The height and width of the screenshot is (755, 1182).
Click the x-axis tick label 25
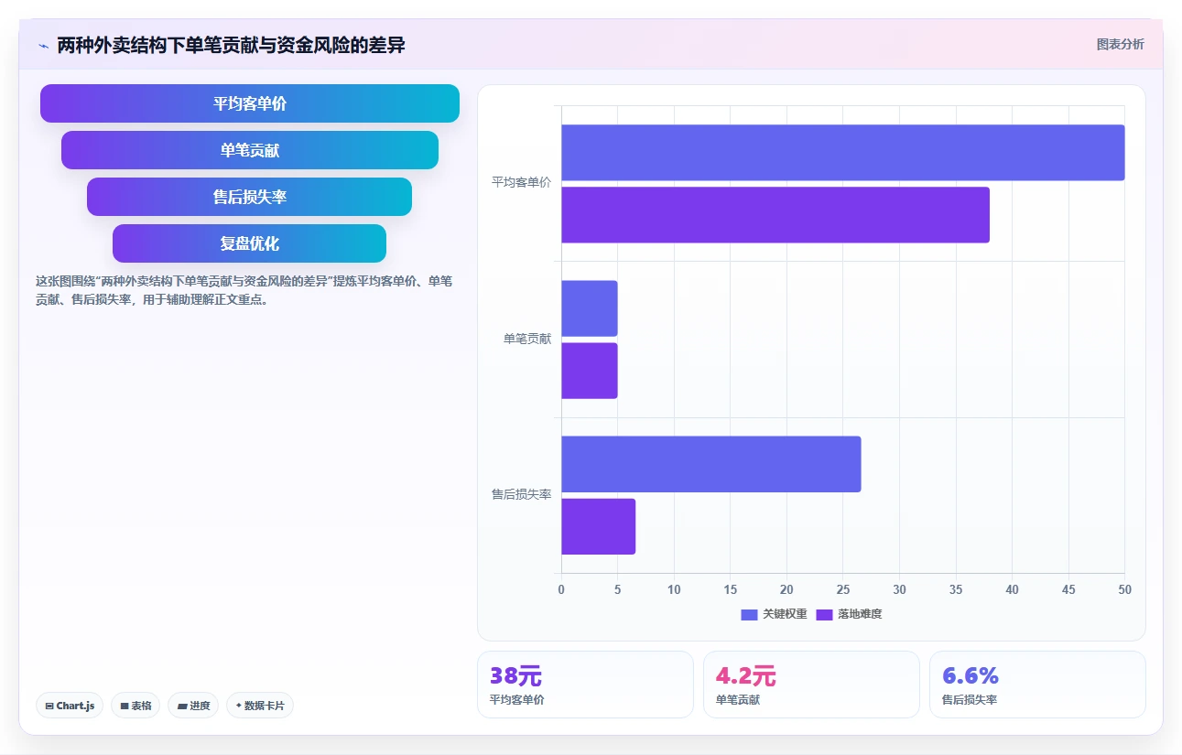843,589
